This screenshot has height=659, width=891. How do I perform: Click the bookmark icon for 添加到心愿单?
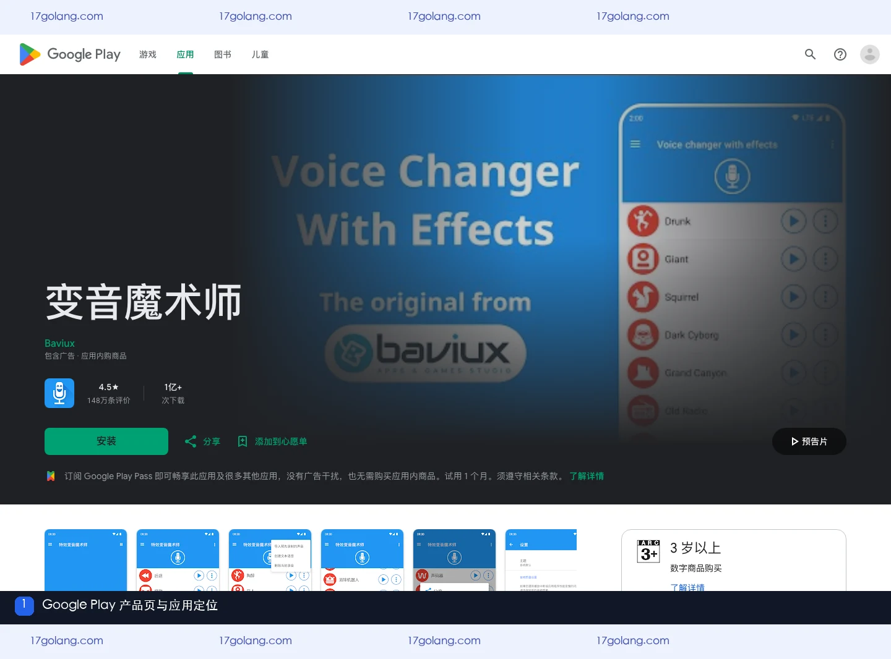243,441
